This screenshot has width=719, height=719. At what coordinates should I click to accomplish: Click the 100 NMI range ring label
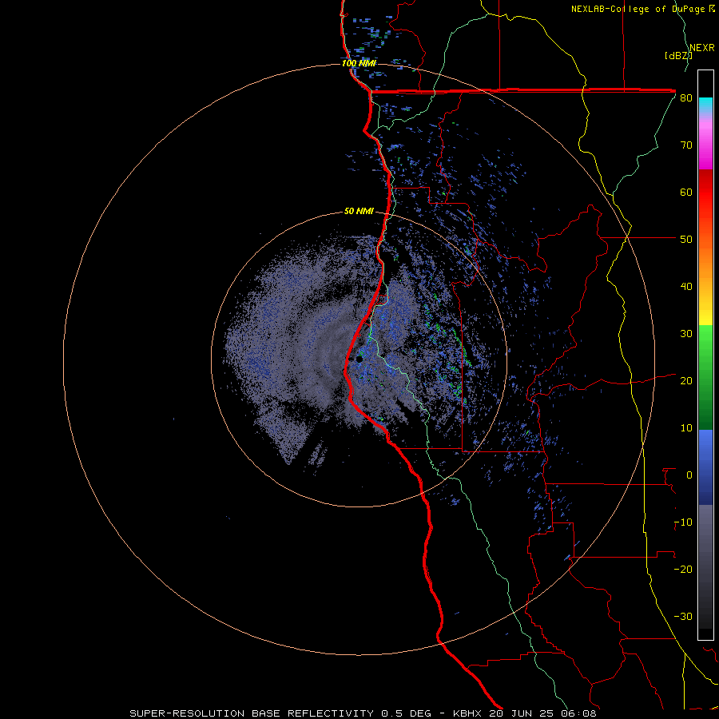pyautogui.click(x=359, y=63)
